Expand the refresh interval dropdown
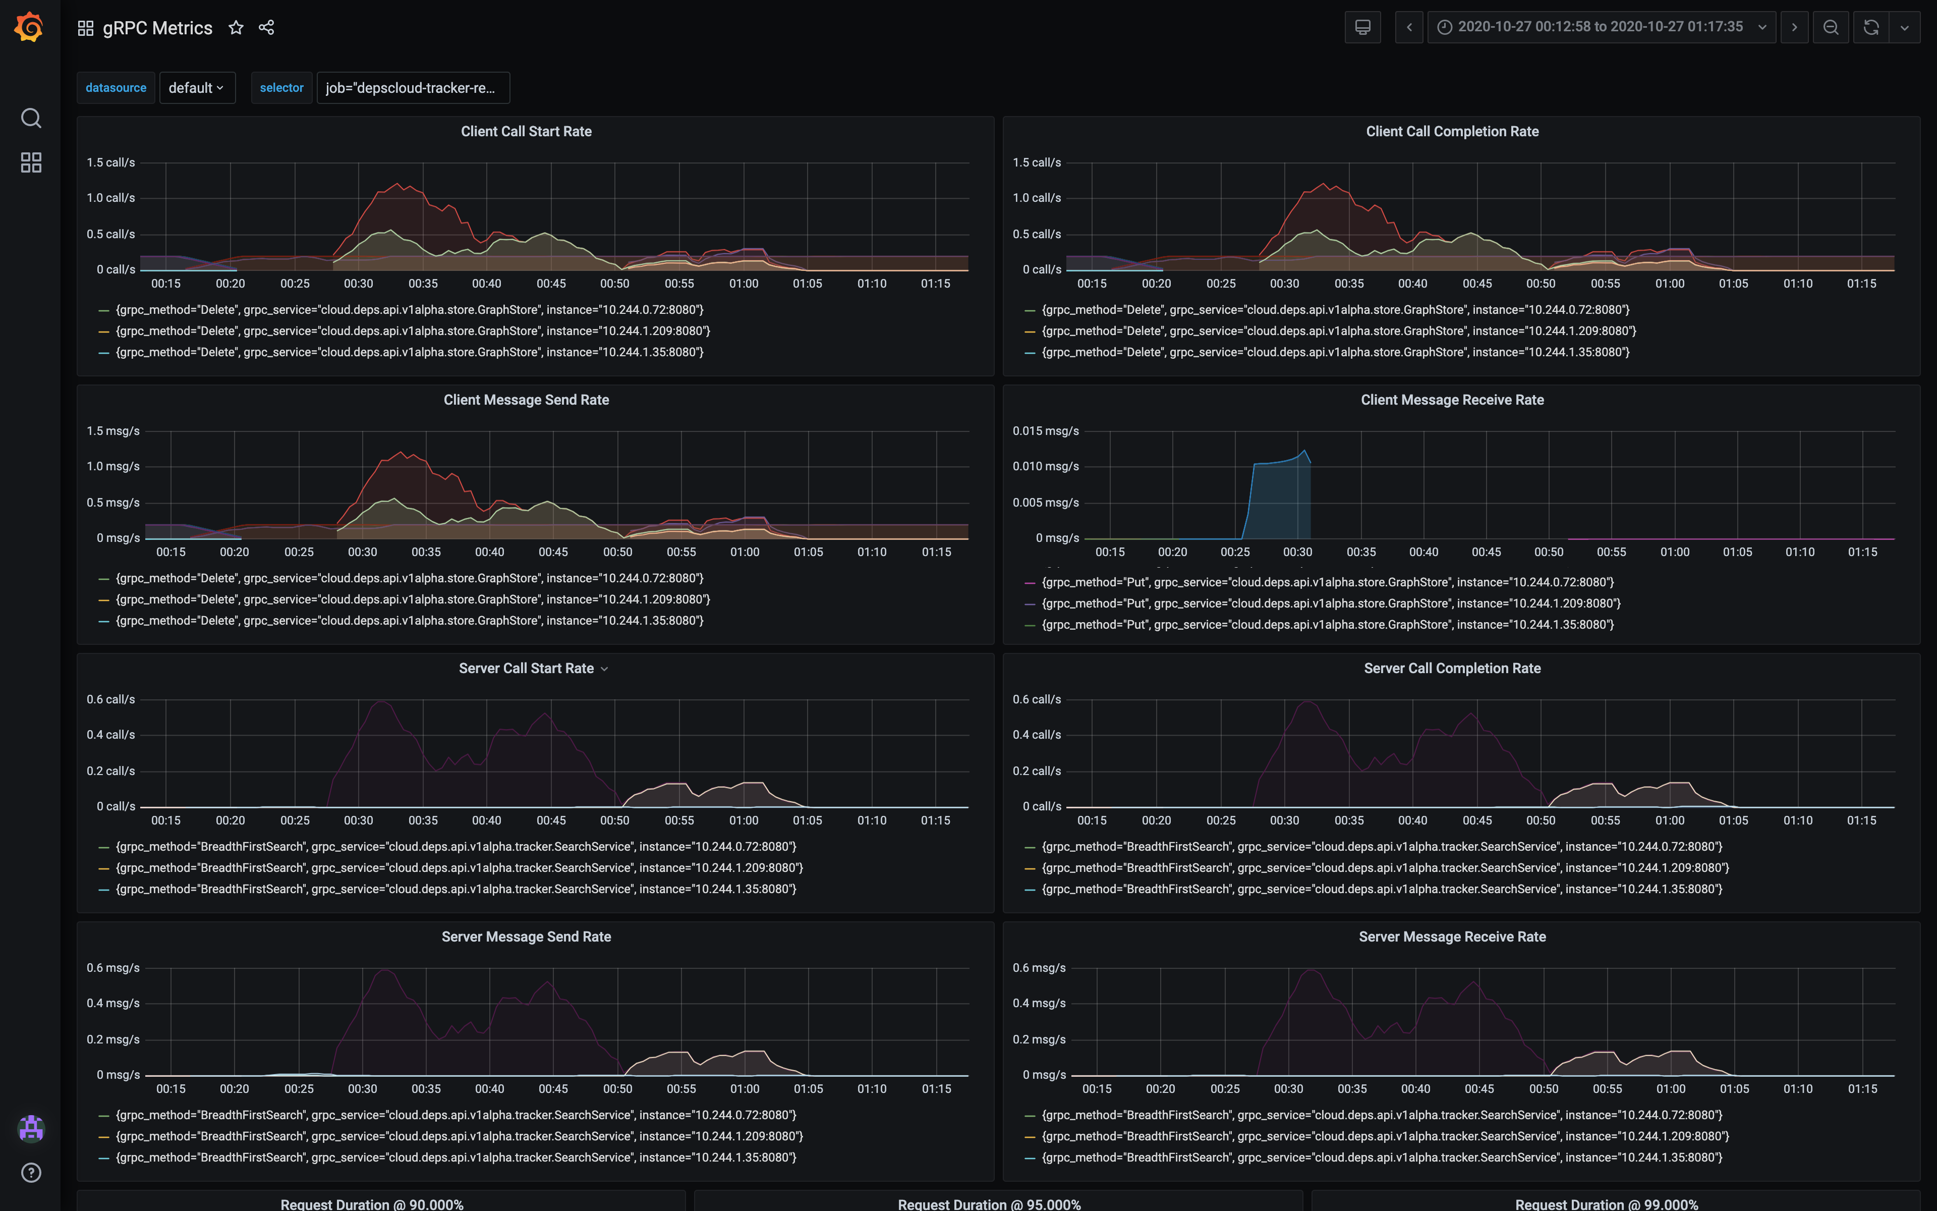1937x1211 pixels. tap(1904, 27)
